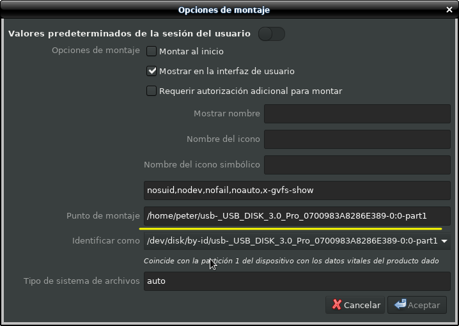Click the Tipo de sistema de archivos label
The height and width of the screenshot is (326, 459).
pyautogui.click(x=82, y=281)
